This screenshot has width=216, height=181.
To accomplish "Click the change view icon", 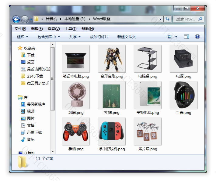I will point(170,37).
